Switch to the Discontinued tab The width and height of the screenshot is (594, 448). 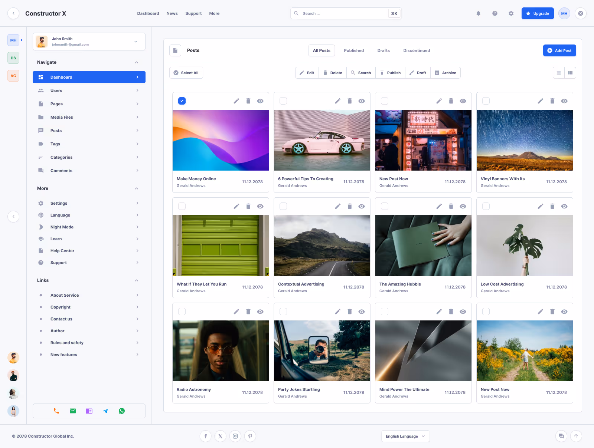point(417,50)
